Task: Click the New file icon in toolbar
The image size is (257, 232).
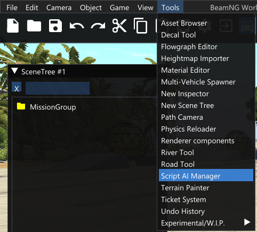Action: tap(13, 26)
